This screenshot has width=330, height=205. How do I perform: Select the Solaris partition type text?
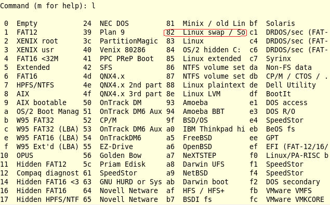click(280, 23)
